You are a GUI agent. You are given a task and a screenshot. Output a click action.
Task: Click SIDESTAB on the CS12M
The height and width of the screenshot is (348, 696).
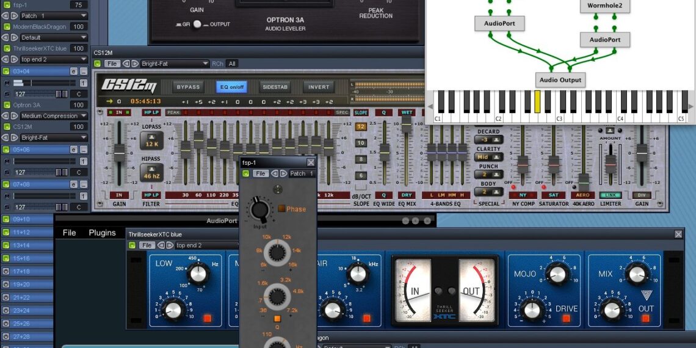[x=275, y=87]
